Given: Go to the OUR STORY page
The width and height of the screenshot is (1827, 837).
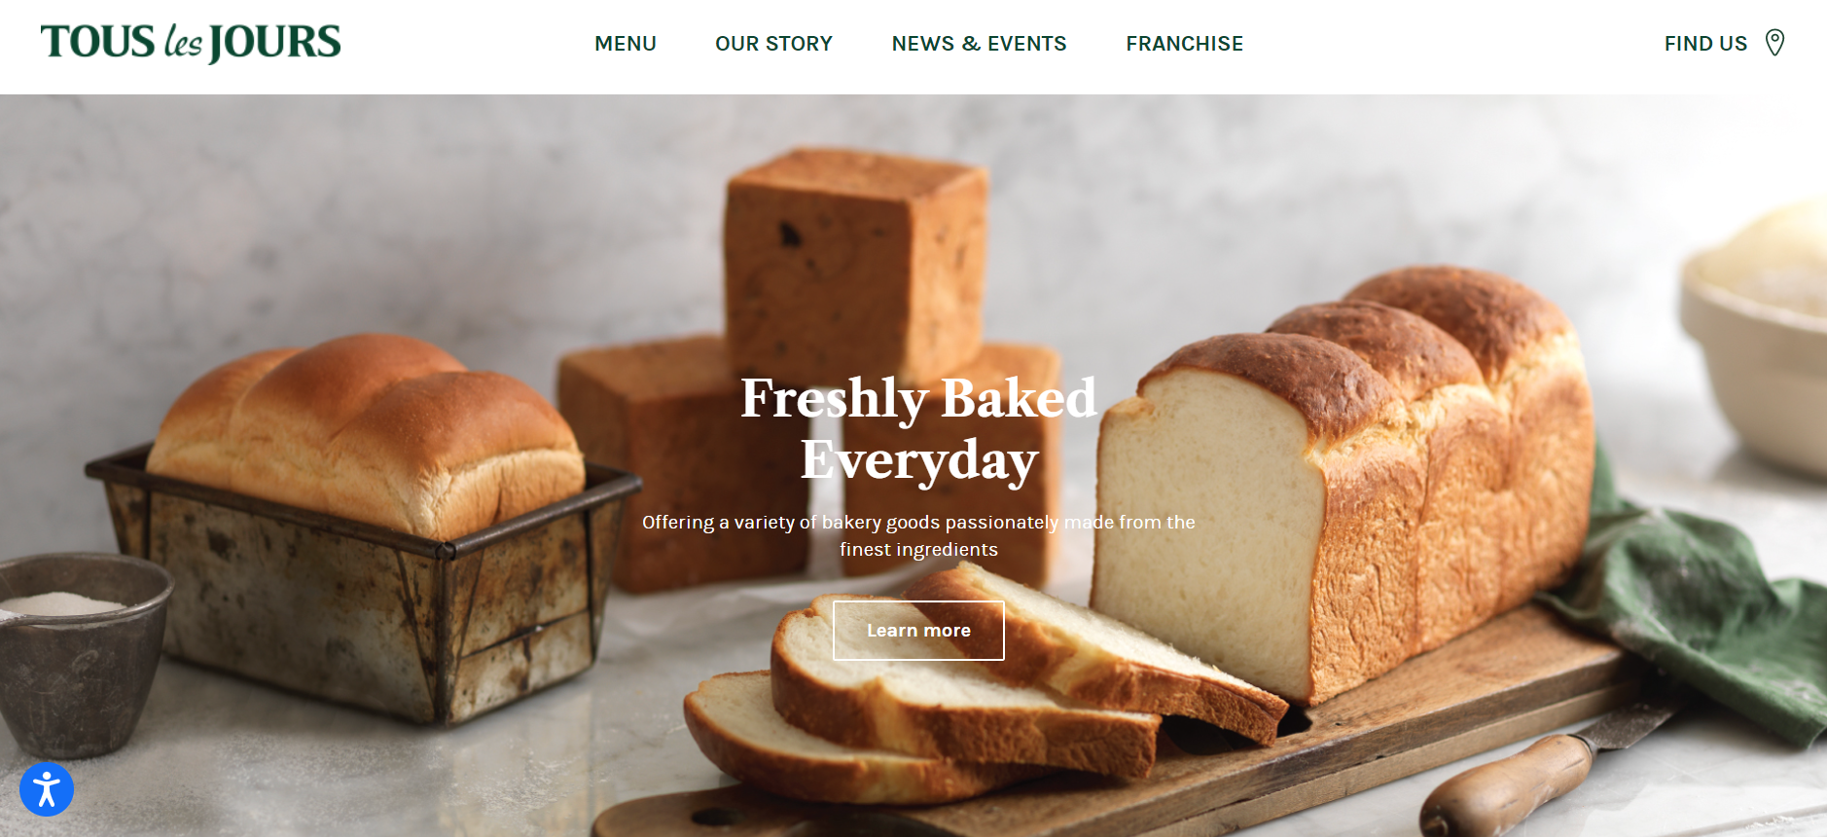Looking at the screenshot, I should click(774, 44).
